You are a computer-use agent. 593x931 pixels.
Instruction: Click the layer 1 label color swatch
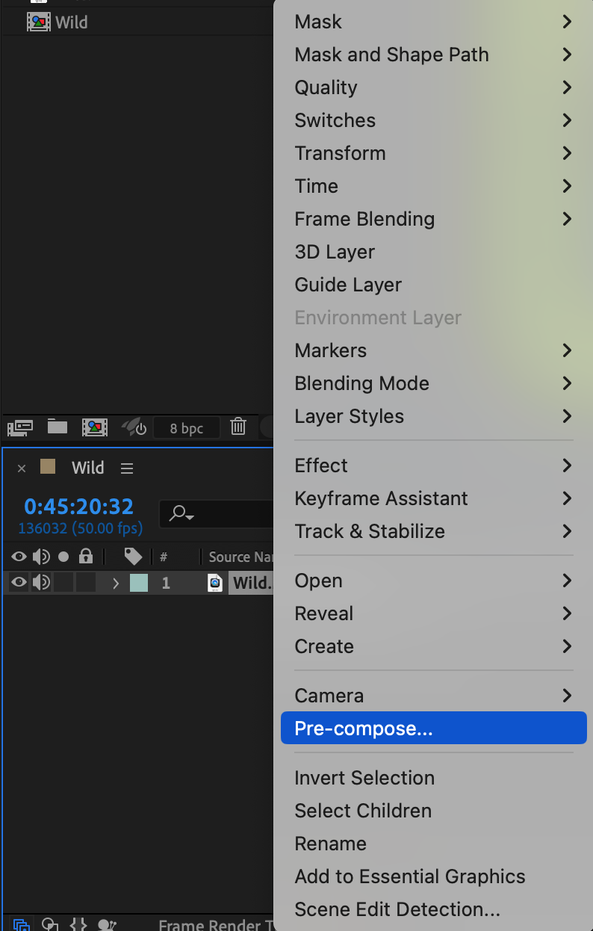tap(139, 583)
